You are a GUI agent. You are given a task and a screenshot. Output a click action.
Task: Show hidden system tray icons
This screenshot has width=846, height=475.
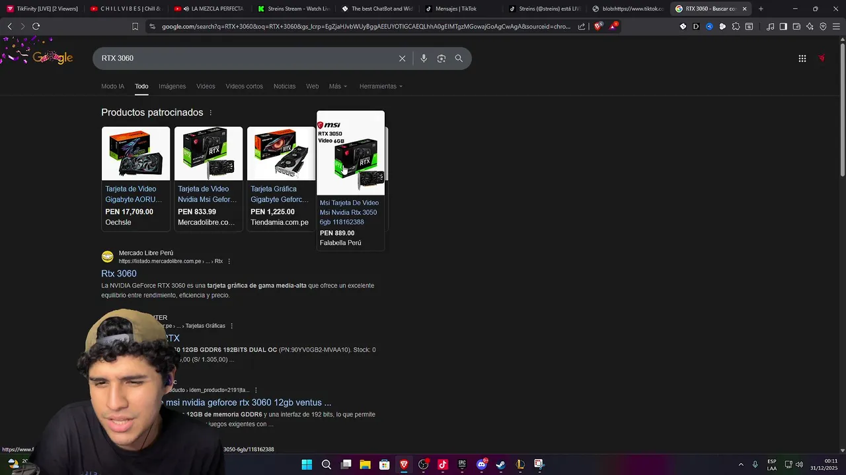[x=740, y=464]
